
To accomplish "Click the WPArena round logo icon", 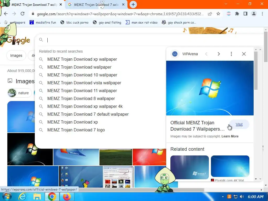I will click(x=175, y=54).
